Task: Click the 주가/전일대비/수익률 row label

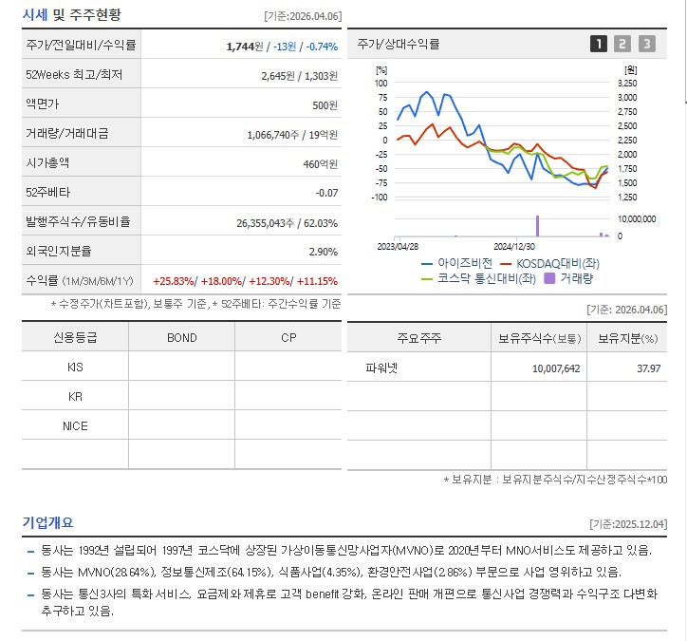Action: tap(81, 45)
